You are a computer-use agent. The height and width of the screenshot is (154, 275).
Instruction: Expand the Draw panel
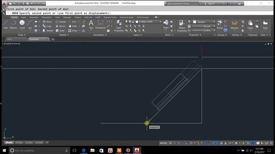click(22, 35)
